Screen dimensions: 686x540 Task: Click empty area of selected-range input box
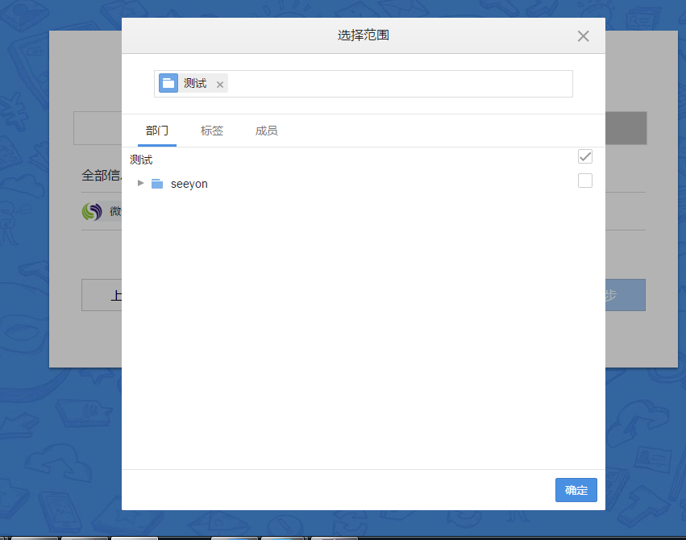[399, 84]
